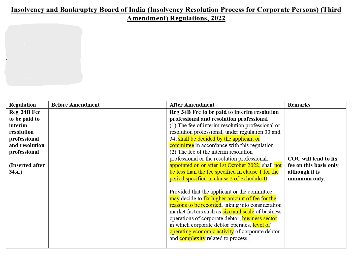Click highlighted 'period specified in clause 2 of Schedule-II'

tap(218, 179)
